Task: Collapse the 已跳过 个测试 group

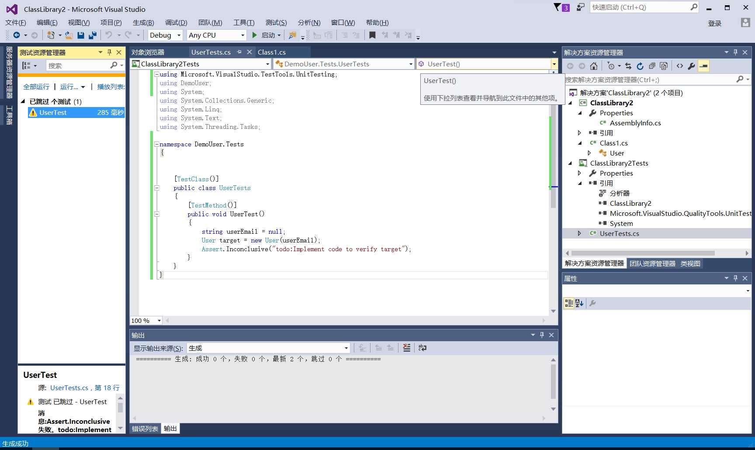Action: click(x=23, y=101)
